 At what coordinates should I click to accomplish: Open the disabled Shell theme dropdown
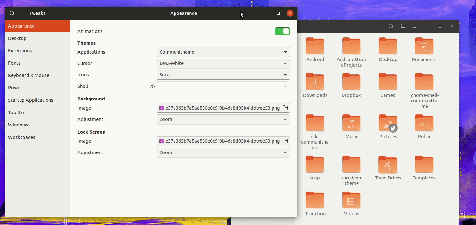[x=223, y=86]
